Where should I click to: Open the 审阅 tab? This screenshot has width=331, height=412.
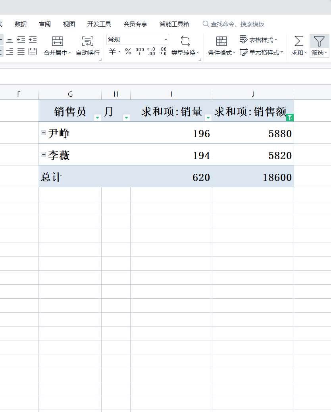tap(45, 24)
